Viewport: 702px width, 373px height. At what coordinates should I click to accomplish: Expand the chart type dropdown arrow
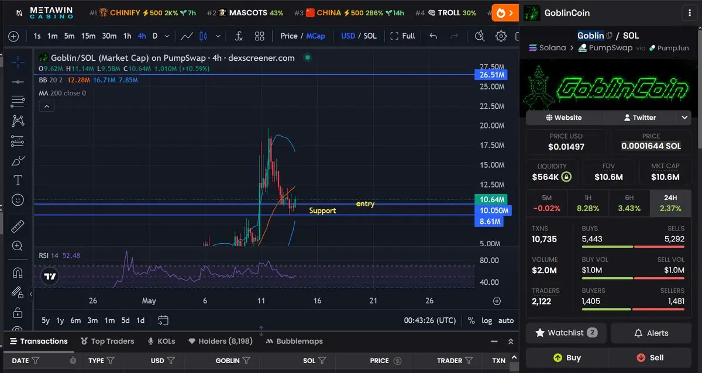[x=219, y=36]
